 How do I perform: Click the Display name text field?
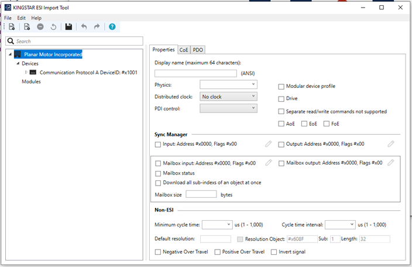[195, 73]
